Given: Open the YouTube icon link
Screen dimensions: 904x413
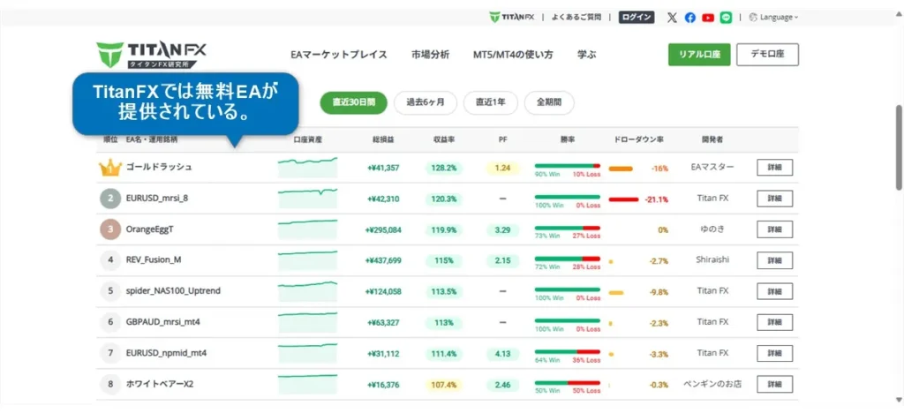Looking at the screenshot, I should pyautogui.click(x=708, y=17).
